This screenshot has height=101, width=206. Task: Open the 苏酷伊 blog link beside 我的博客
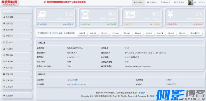[169, 80]
